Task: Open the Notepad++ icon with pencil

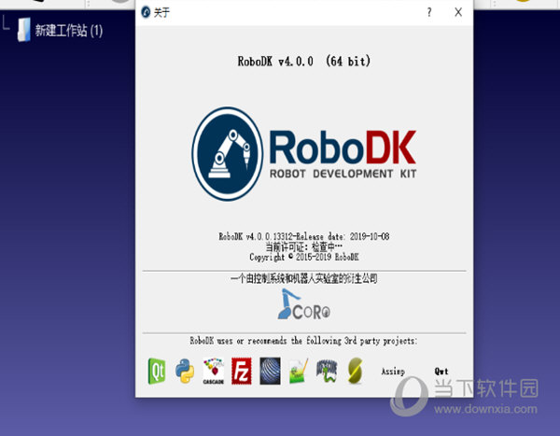Action: point(299,372)
